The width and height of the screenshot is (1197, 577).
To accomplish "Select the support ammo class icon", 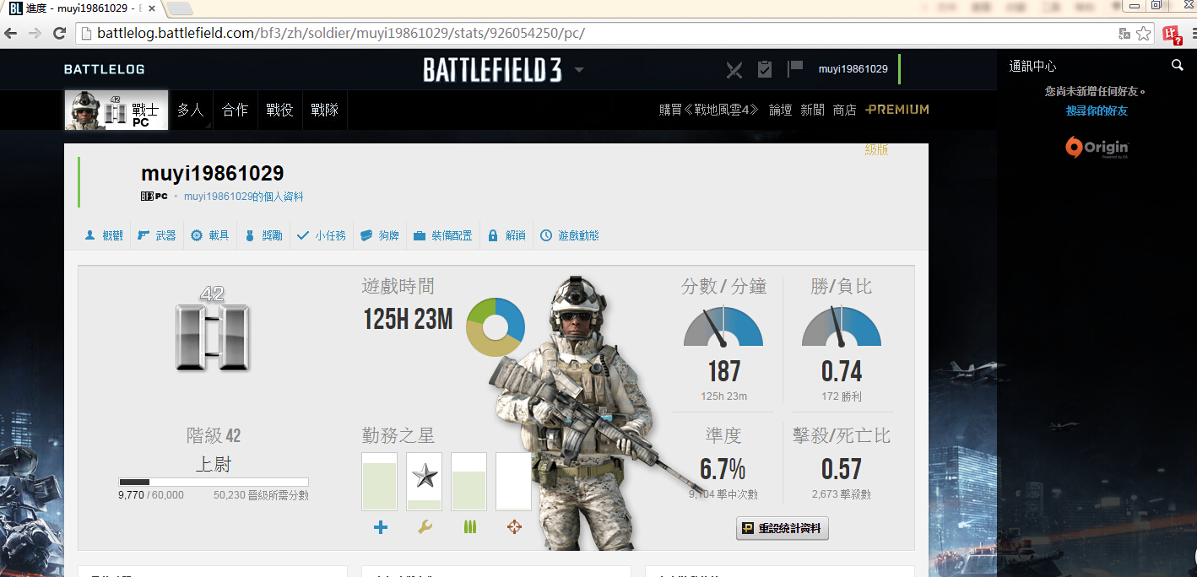I will coord(469,527).
